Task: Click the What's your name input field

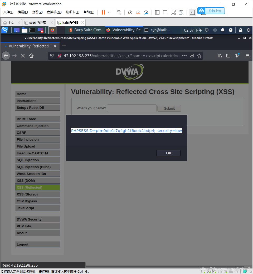Action: click(132, 108)
